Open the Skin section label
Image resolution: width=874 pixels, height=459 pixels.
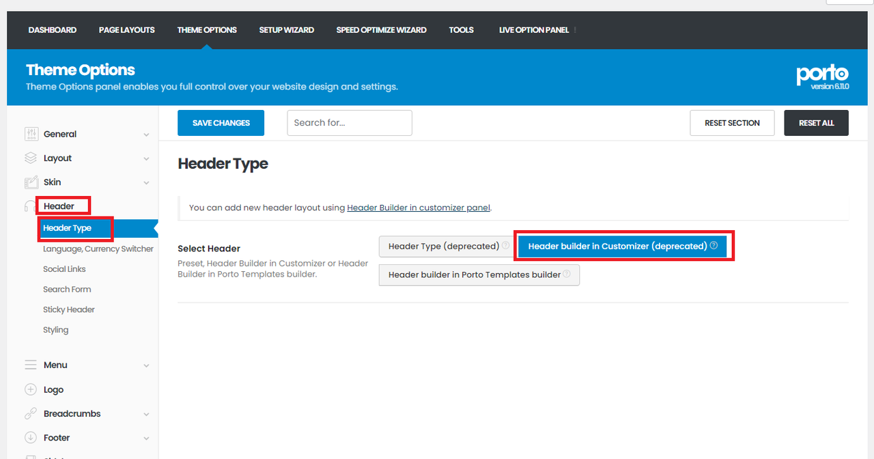52,182
